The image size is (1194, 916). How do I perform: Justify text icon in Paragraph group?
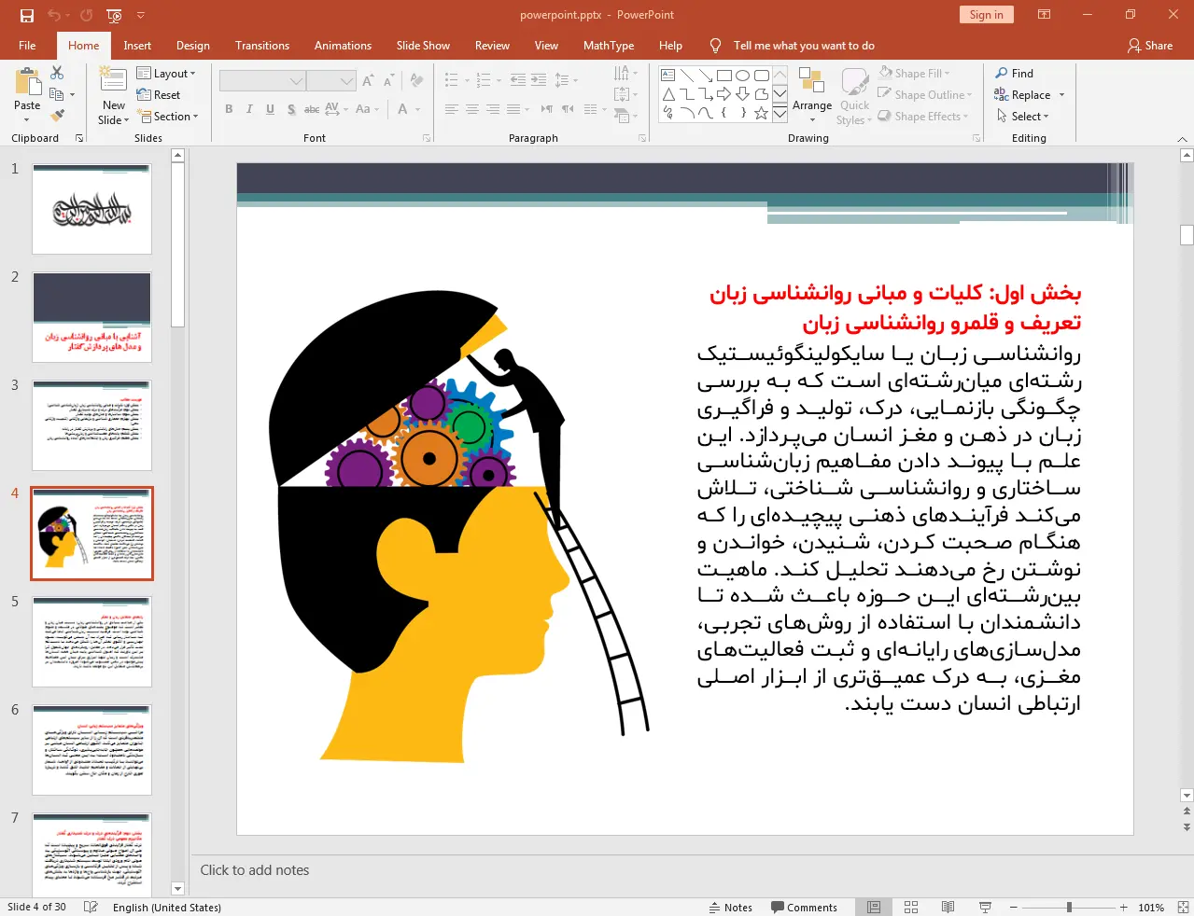click(x=513, y=109)
